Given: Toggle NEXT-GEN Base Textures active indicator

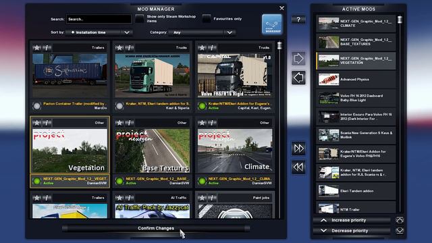Looking at the screenshot, I should (x=119, y=181).
